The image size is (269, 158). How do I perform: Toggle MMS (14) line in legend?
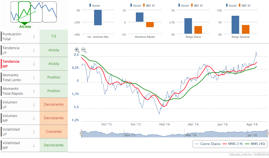point(232,144)
